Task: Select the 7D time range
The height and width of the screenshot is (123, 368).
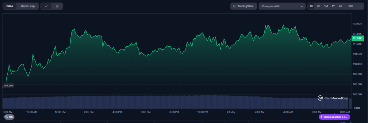Action: (319, 6)
